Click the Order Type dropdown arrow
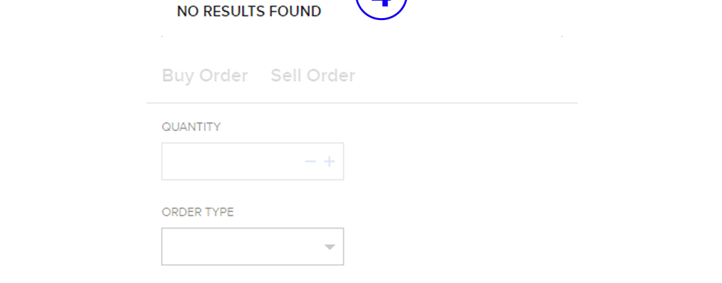Screen dimensions: 722x283 [x=329, y=247]
